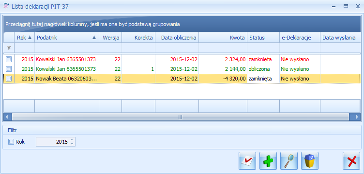Click the filter row funnel icon
364x174 pixels.
(x=9, y=48)
